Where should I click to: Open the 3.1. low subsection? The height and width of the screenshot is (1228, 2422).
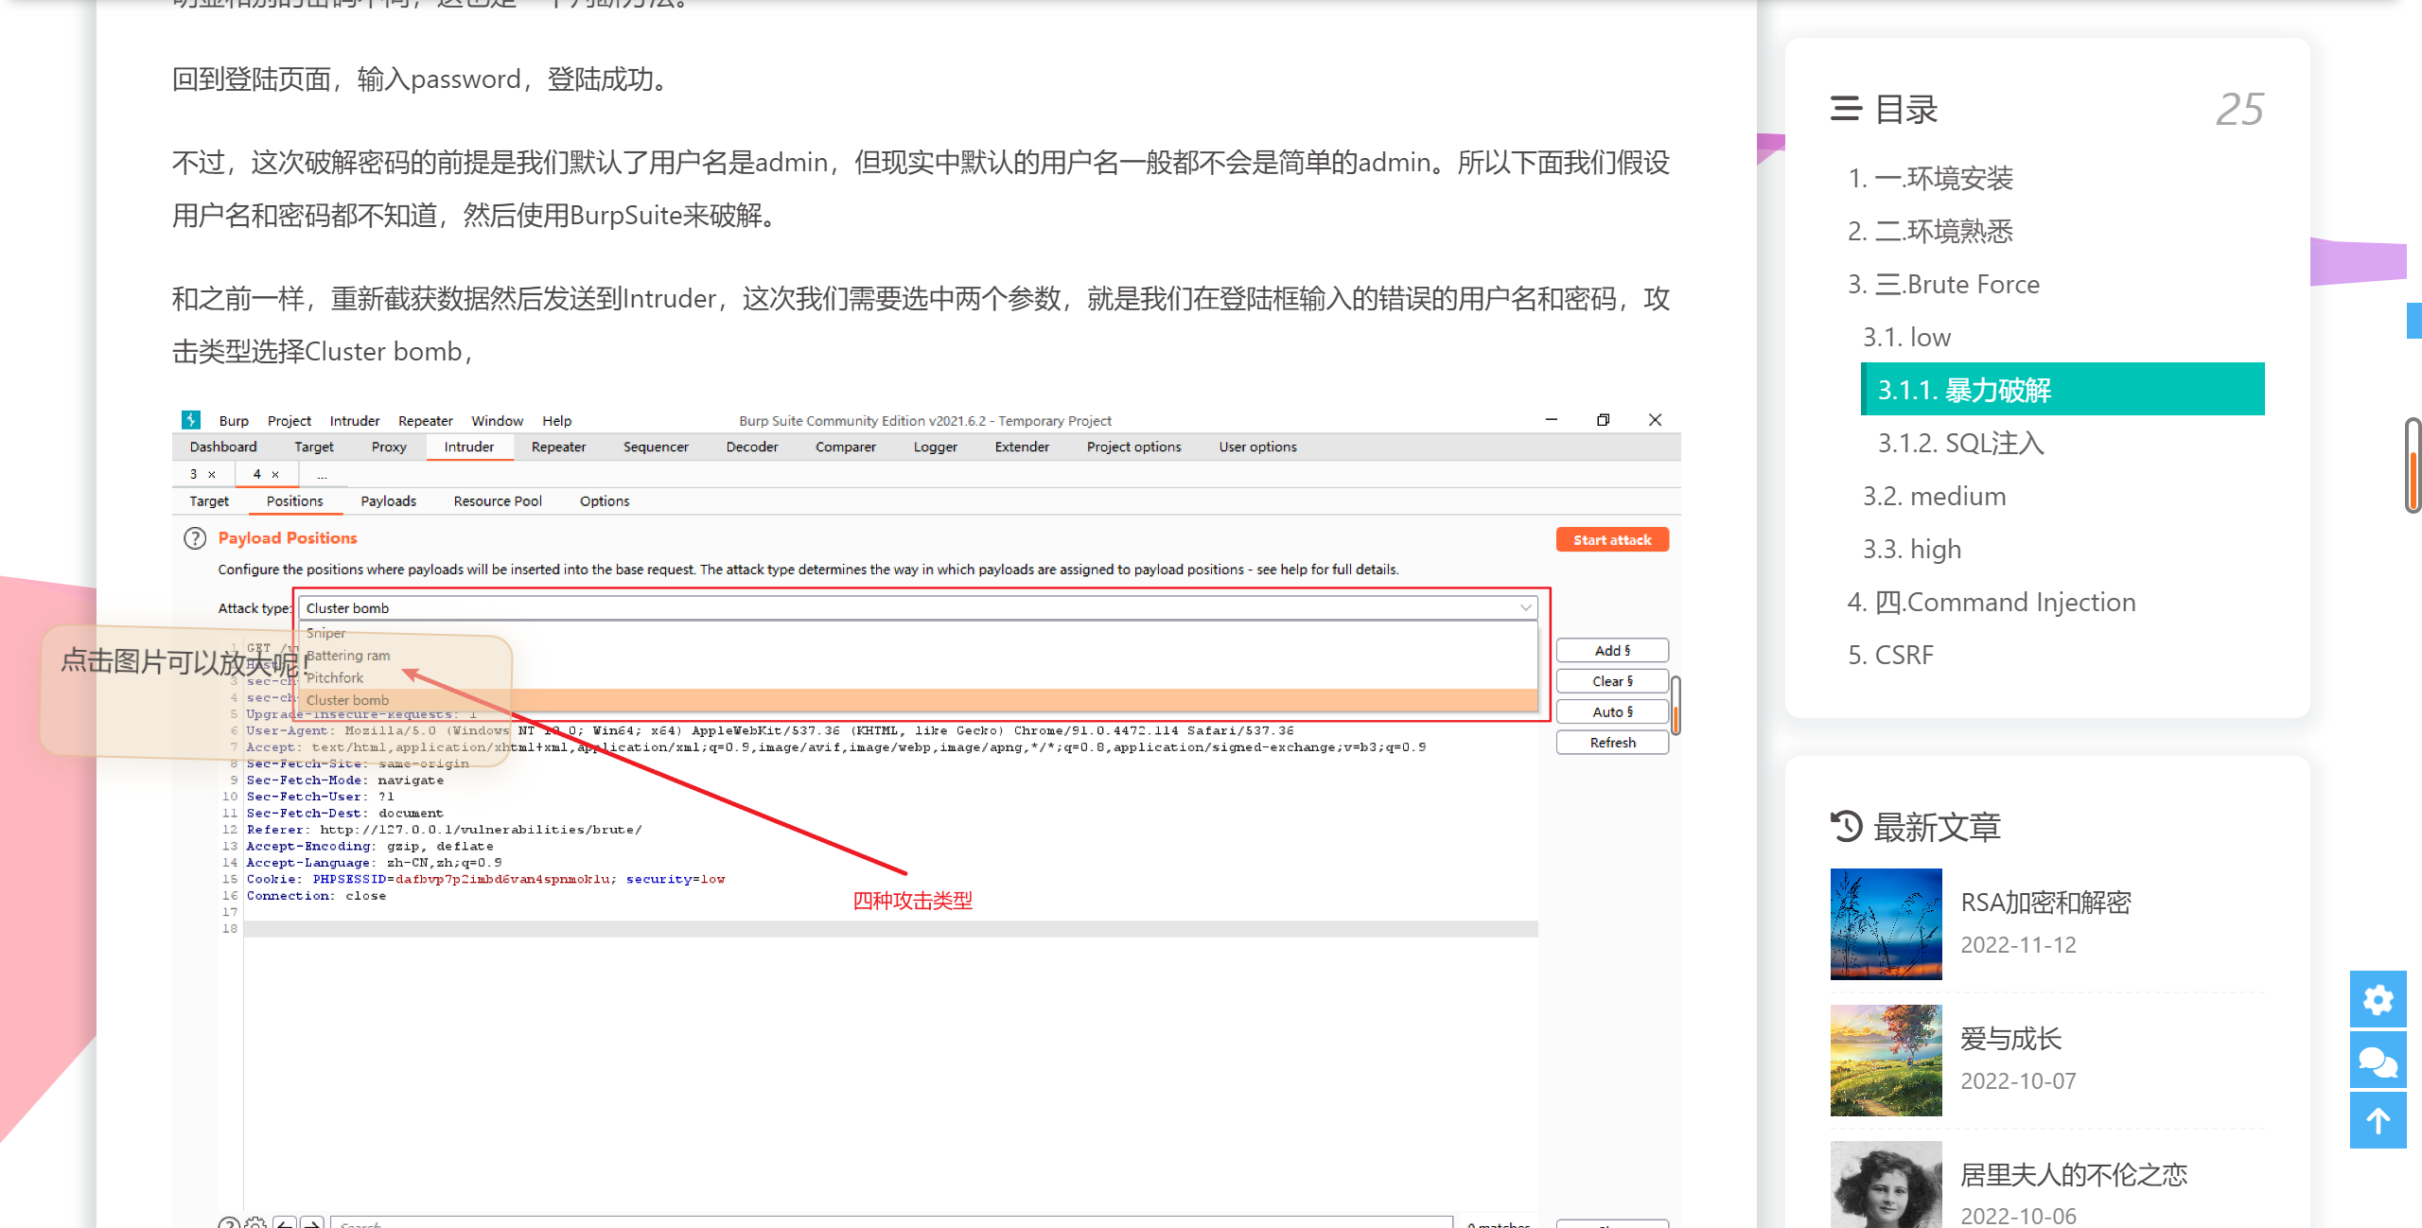click(1906, 337)
